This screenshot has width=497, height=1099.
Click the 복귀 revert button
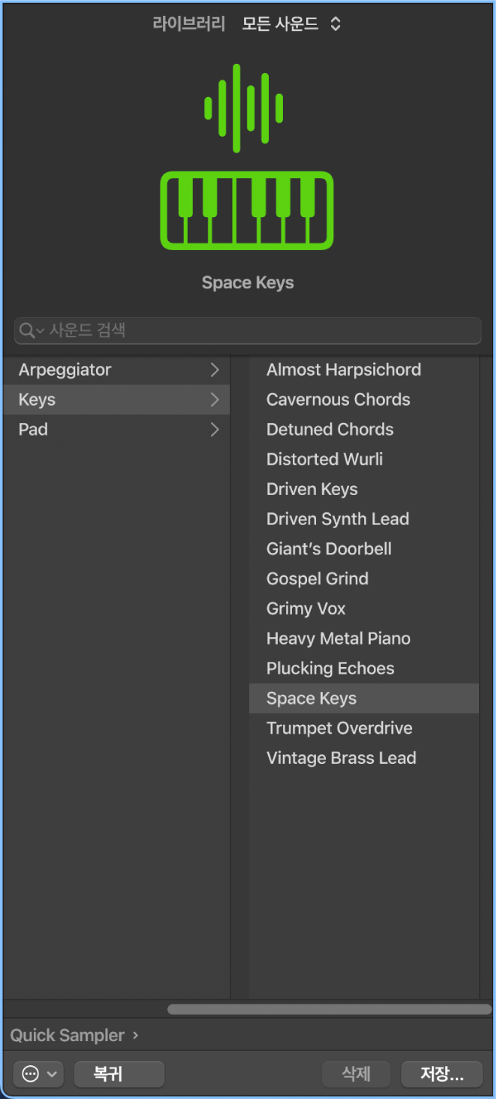pyautogui.click(x=119, y=1074)
